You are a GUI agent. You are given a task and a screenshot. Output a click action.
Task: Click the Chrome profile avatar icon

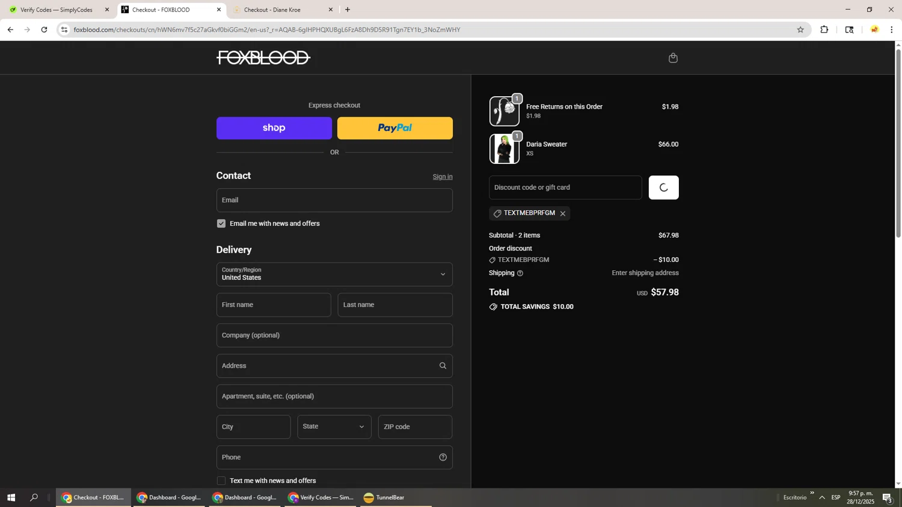click(874, 29)
